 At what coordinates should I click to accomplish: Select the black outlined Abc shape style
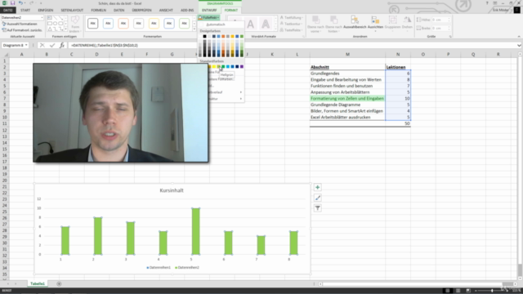92,24
